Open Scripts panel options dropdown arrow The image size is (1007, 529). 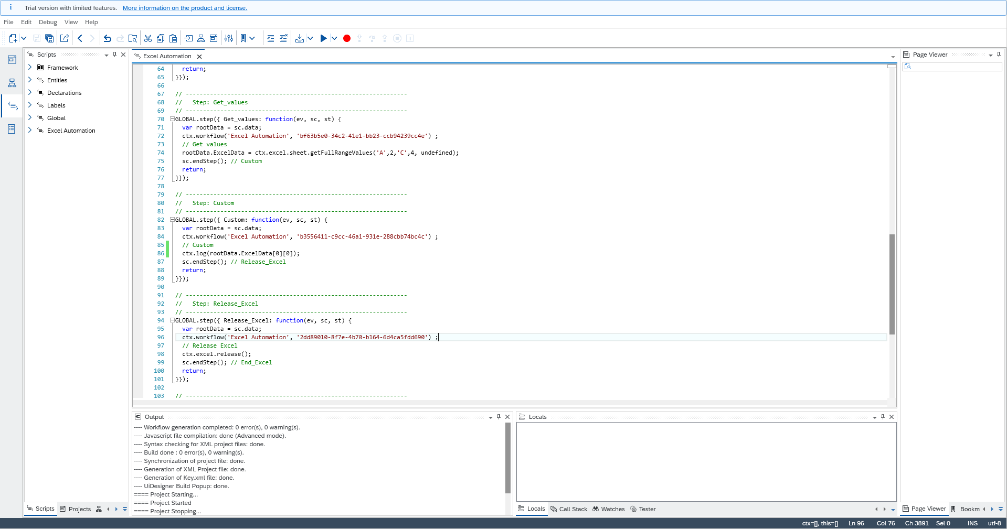point(107,55)
